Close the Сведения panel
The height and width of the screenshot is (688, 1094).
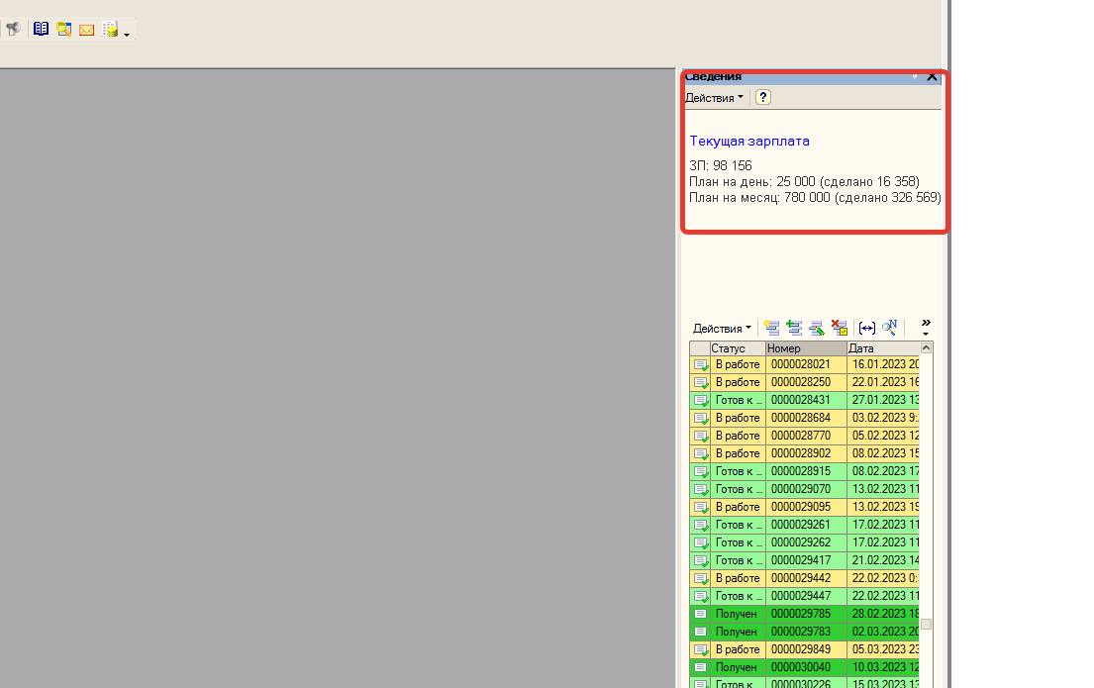pyautogui.click(x=933, y=76)
